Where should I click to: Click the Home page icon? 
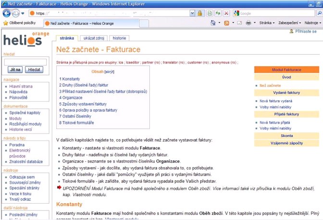click(x=213, y=23)
